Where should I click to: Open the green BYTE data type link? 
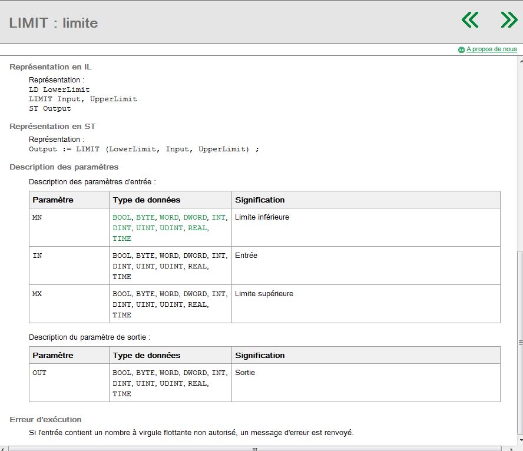click(x=145, y=217)
